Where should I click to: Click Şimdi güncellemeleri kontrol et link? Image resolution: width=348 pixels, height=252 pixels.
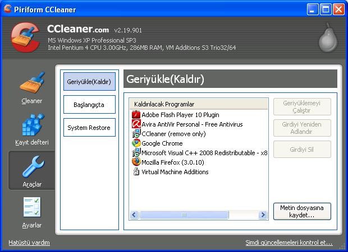point(289,242)
